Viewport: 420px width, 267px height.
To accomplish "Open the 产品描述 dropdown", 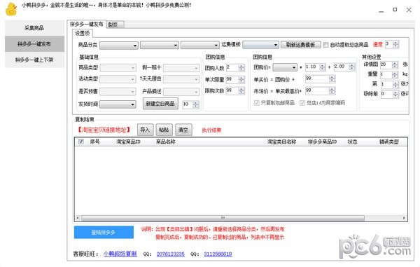I will click(x=181, y=92).
